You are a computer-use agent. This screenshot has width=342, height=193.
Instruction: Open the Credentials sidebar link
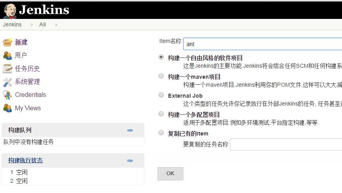(x=30, y=95)
